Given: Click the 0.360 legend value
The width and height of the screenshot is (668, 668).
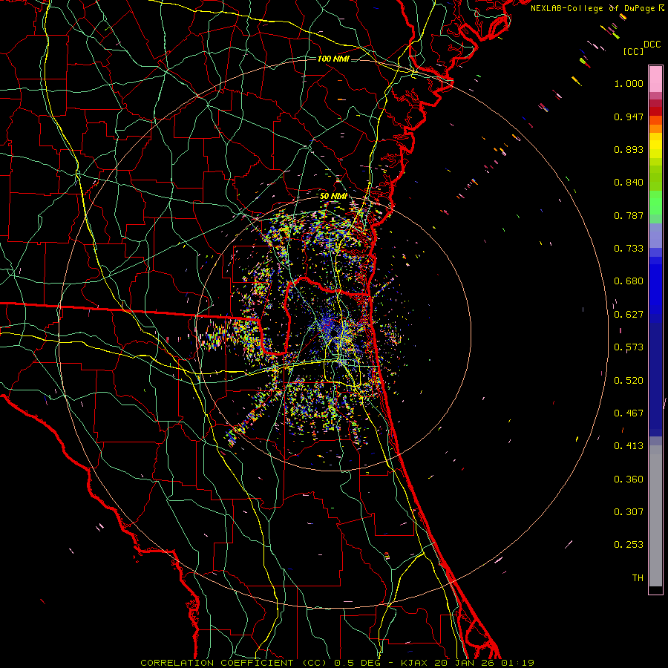Looking at the screenshot, I should [629, 479].
